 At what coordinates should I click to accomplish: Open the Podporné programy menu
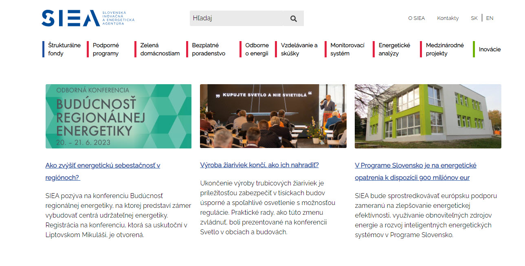pyautogui.click(x=105, y=49)
